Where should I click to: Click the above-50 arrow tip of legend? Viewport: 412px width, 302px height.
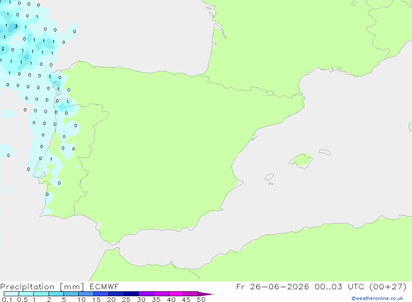(x=206, y=294)
